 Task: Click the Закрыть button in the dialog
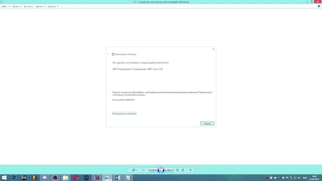tap(207, 123)
